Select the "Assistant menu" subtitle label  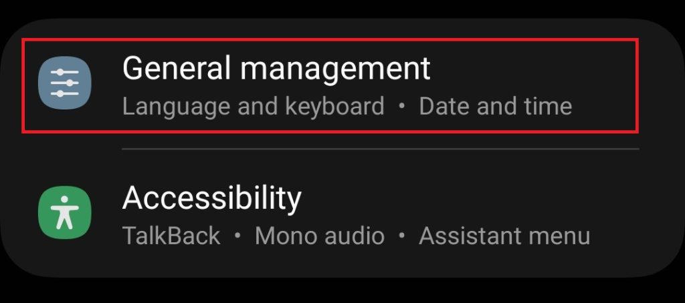[x=504, y=236]
